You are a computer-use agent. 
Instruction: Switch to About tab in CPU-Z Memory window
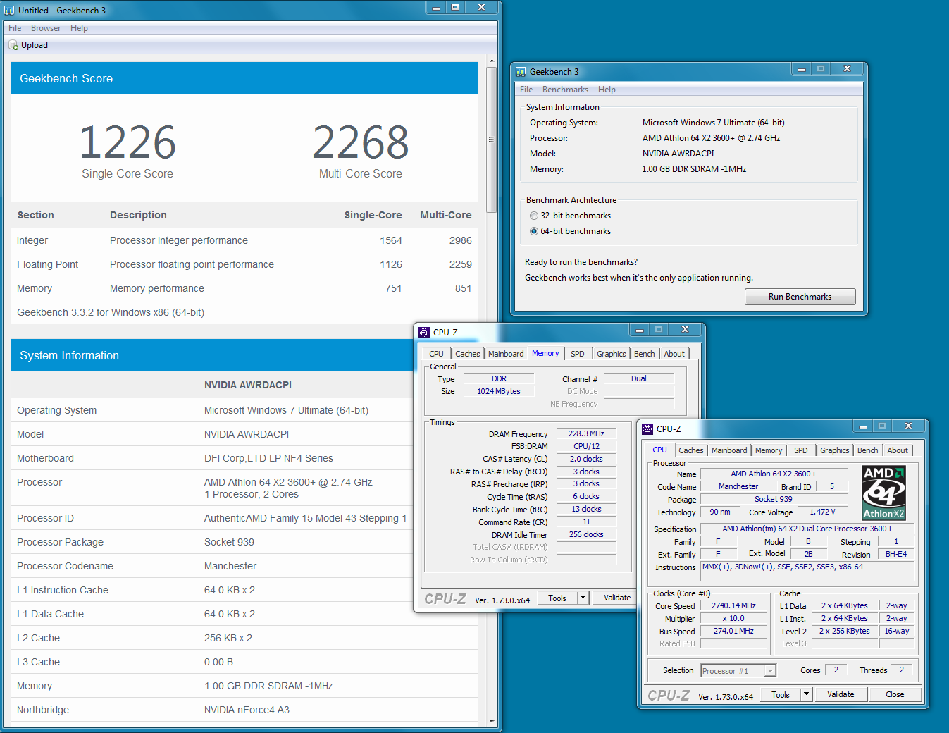point(674,354)
